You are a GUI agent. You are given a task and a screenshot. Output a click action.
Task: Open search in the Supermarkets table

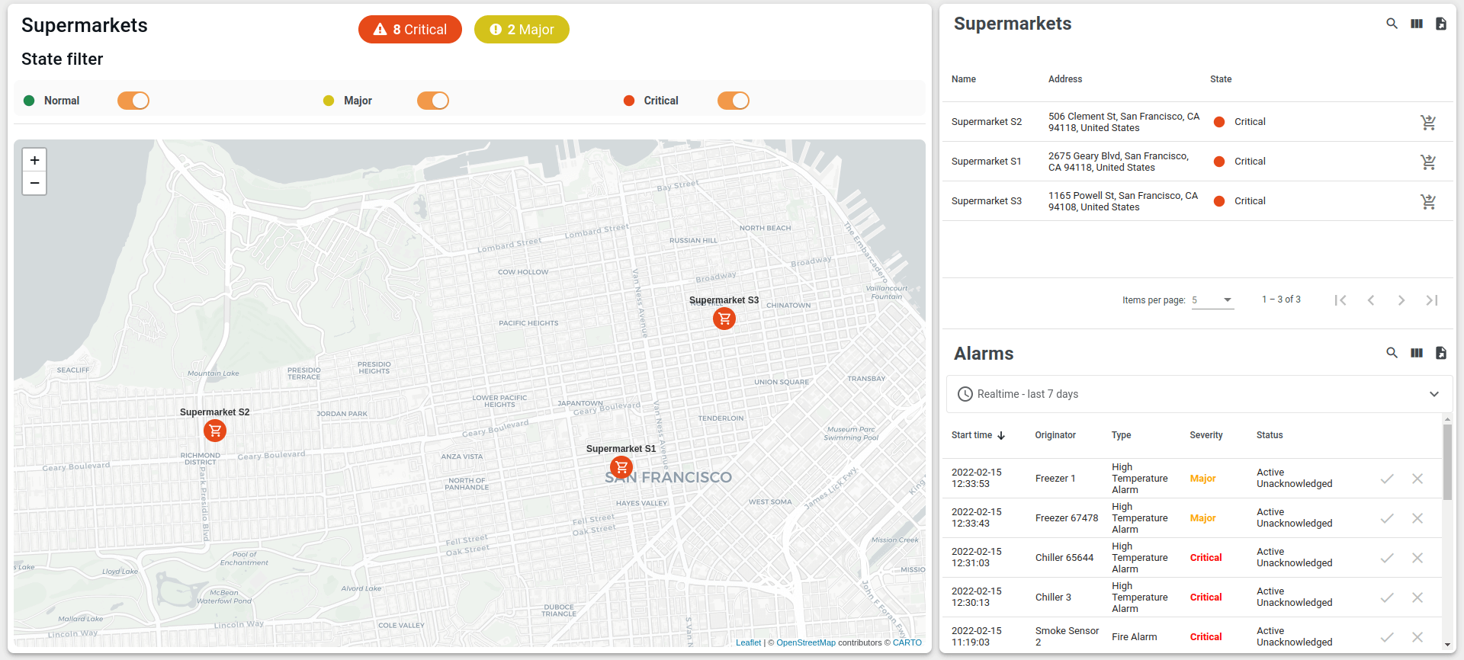(1392, 24)
